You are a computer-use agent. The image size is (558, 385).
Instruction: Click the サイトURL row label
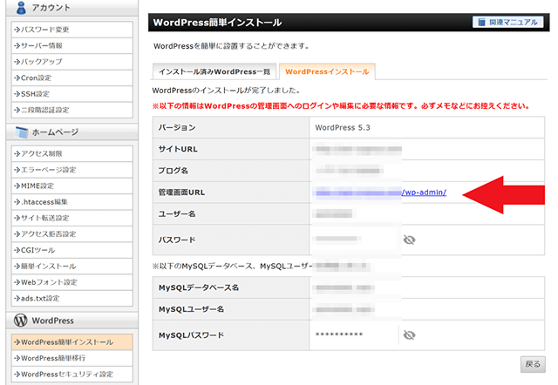click(x=178, y=149)
